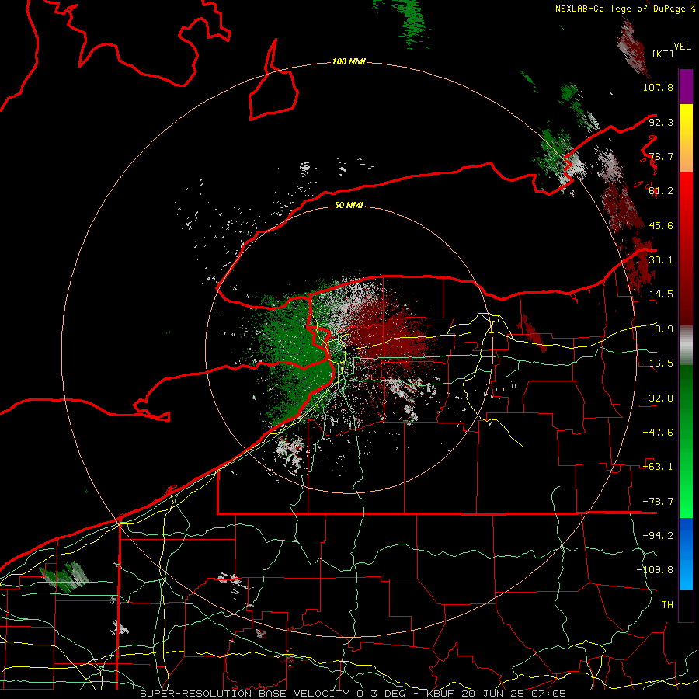The height and width of the screenshot is (699, 699).
Task: Click the 107.8 value on velocity scale
Action: click(658, 87)
